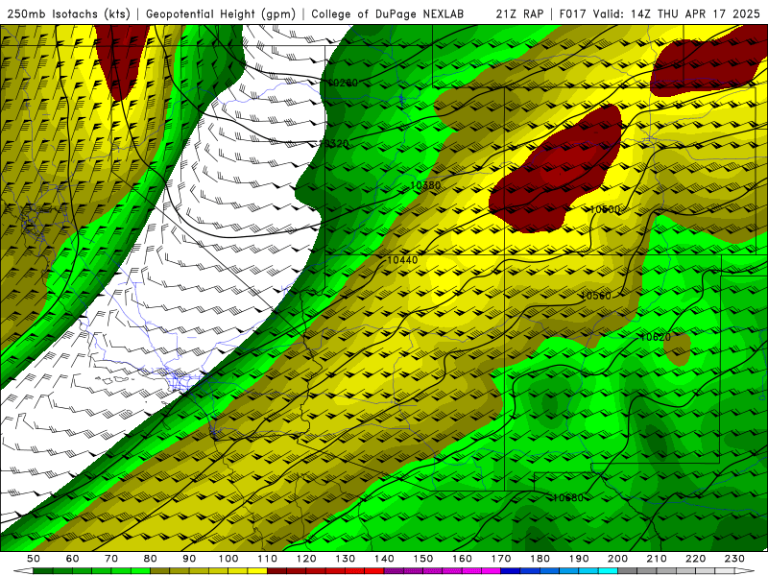The image size is (768, 576).
Task: Select the 120 legend number
Action: [306, 559]
